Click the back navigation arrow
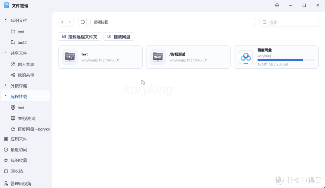 [62, 22]
